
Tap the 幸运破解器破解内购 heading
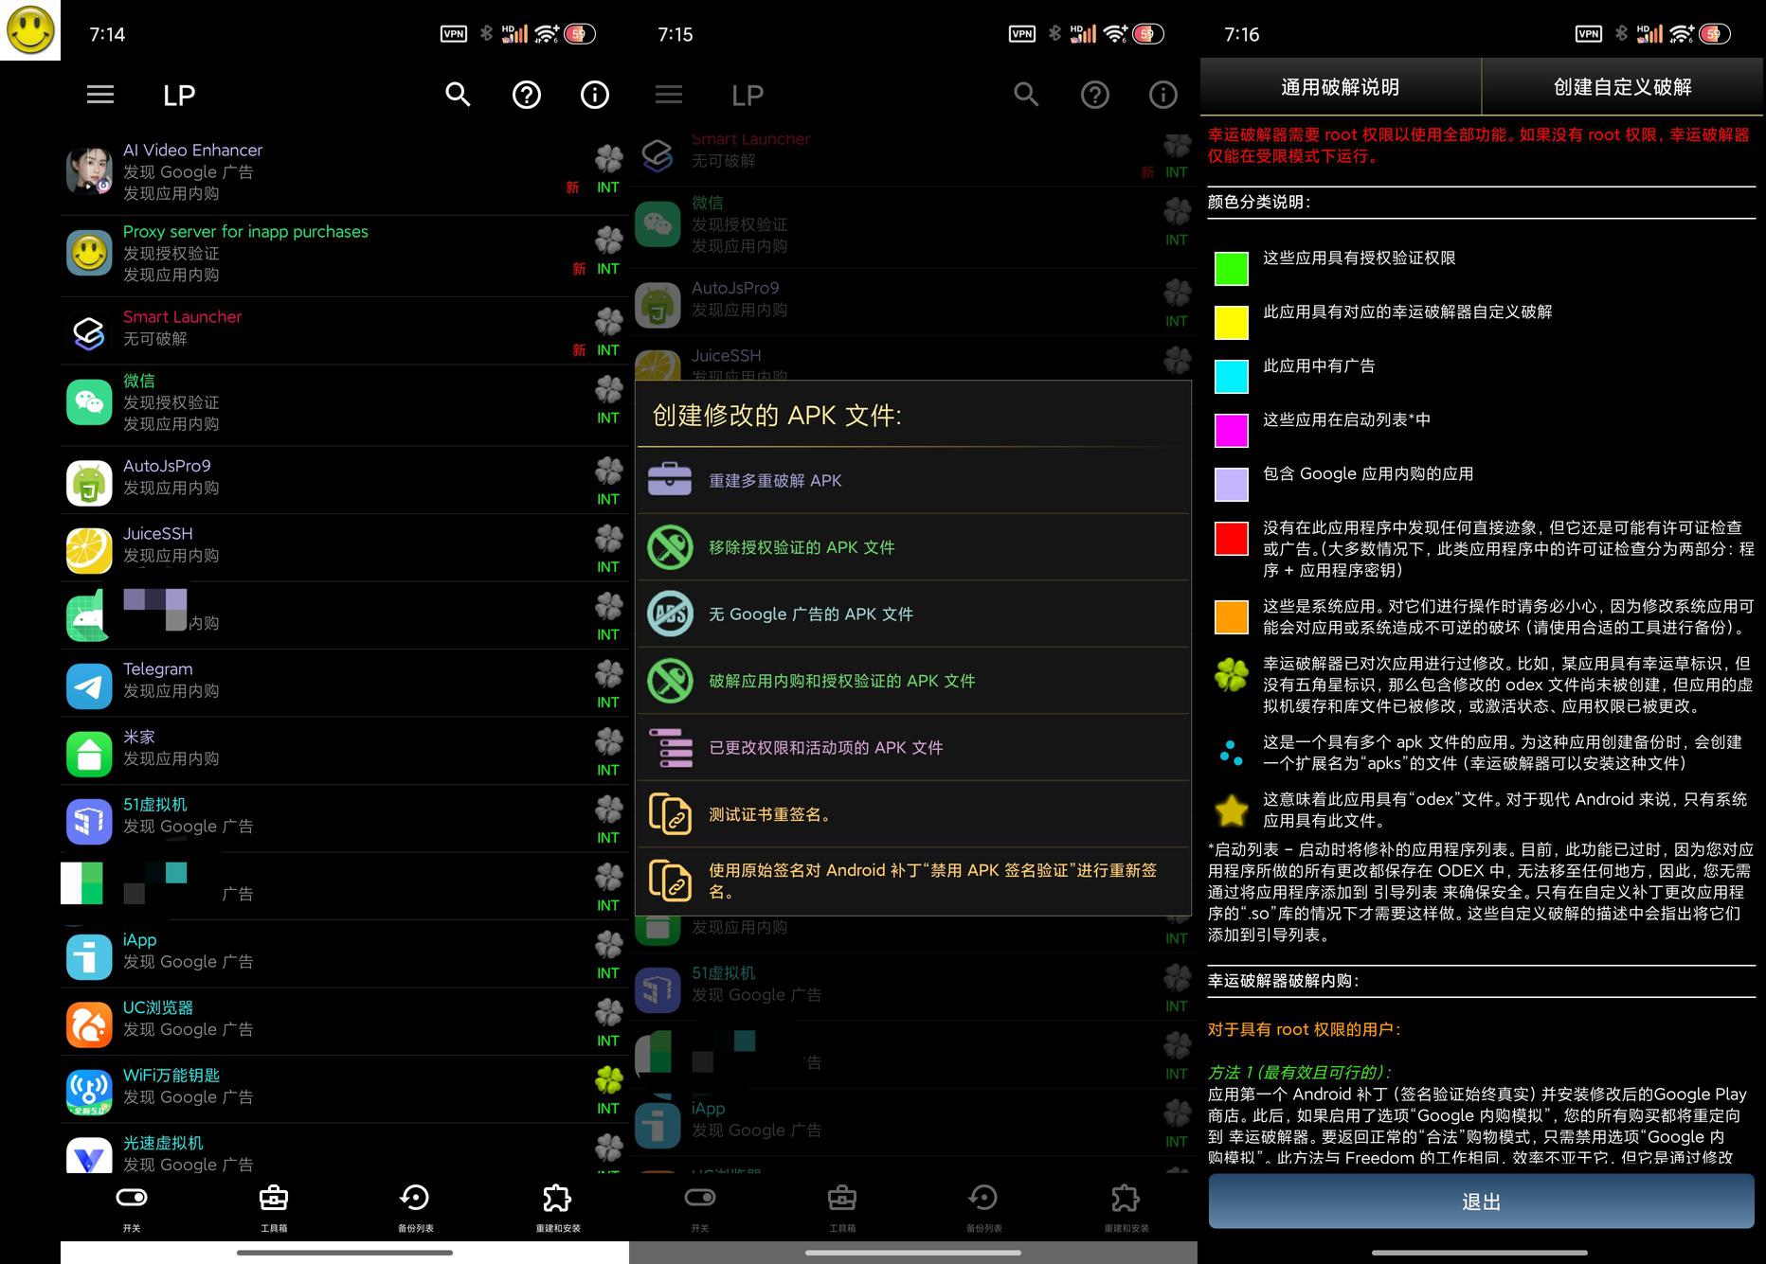pos(1284,981)
